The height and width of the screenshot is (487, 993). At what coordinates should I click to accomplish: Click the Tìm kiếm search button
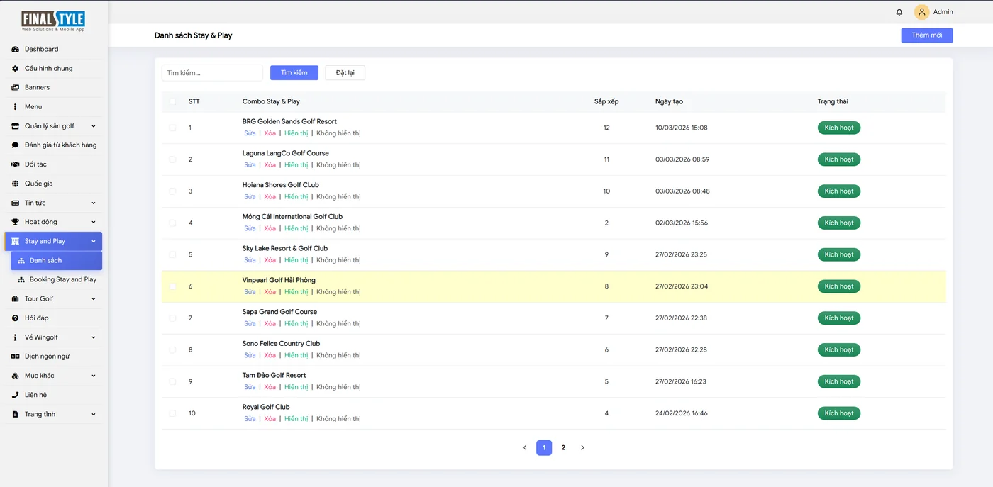click(x=294, y=73)
